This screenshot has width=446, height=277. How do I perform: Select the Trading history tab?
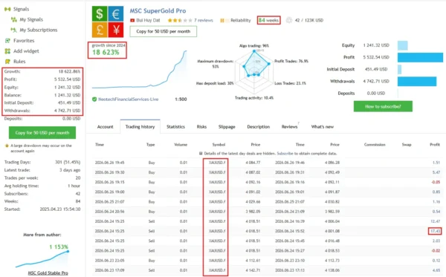[140, 127]
